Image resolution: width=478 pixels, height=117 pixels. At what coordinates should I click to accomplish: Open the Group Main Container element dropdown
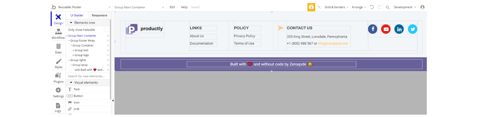click(x=139, y=7)
